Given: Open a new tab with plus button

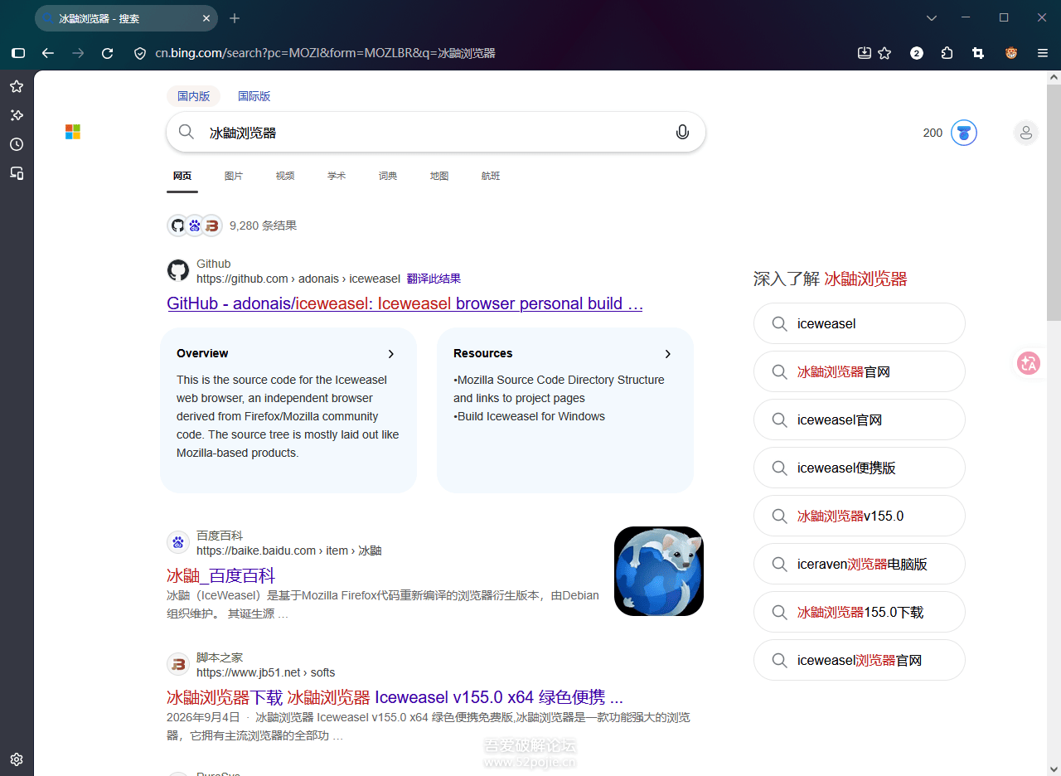Looking at the screenshot, I should tap(235, 18).
